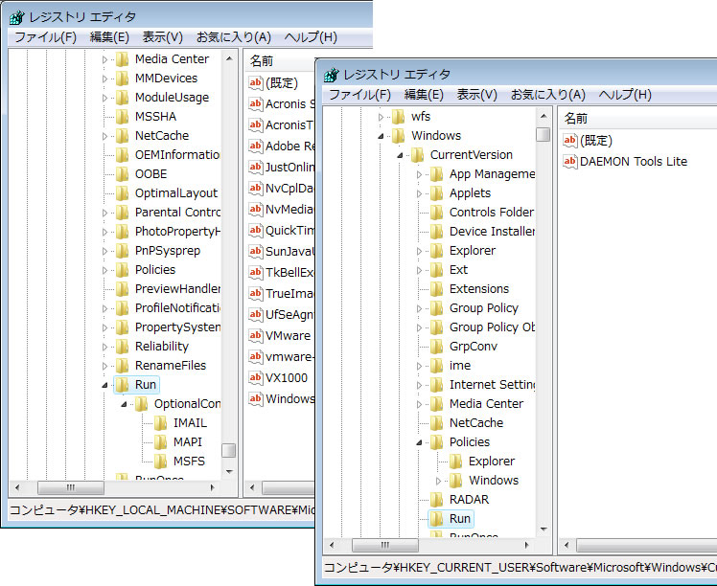Viewport: 717px width, 586px height.
Task: Click the MSFS folder icon
Action: coord(160,462)
